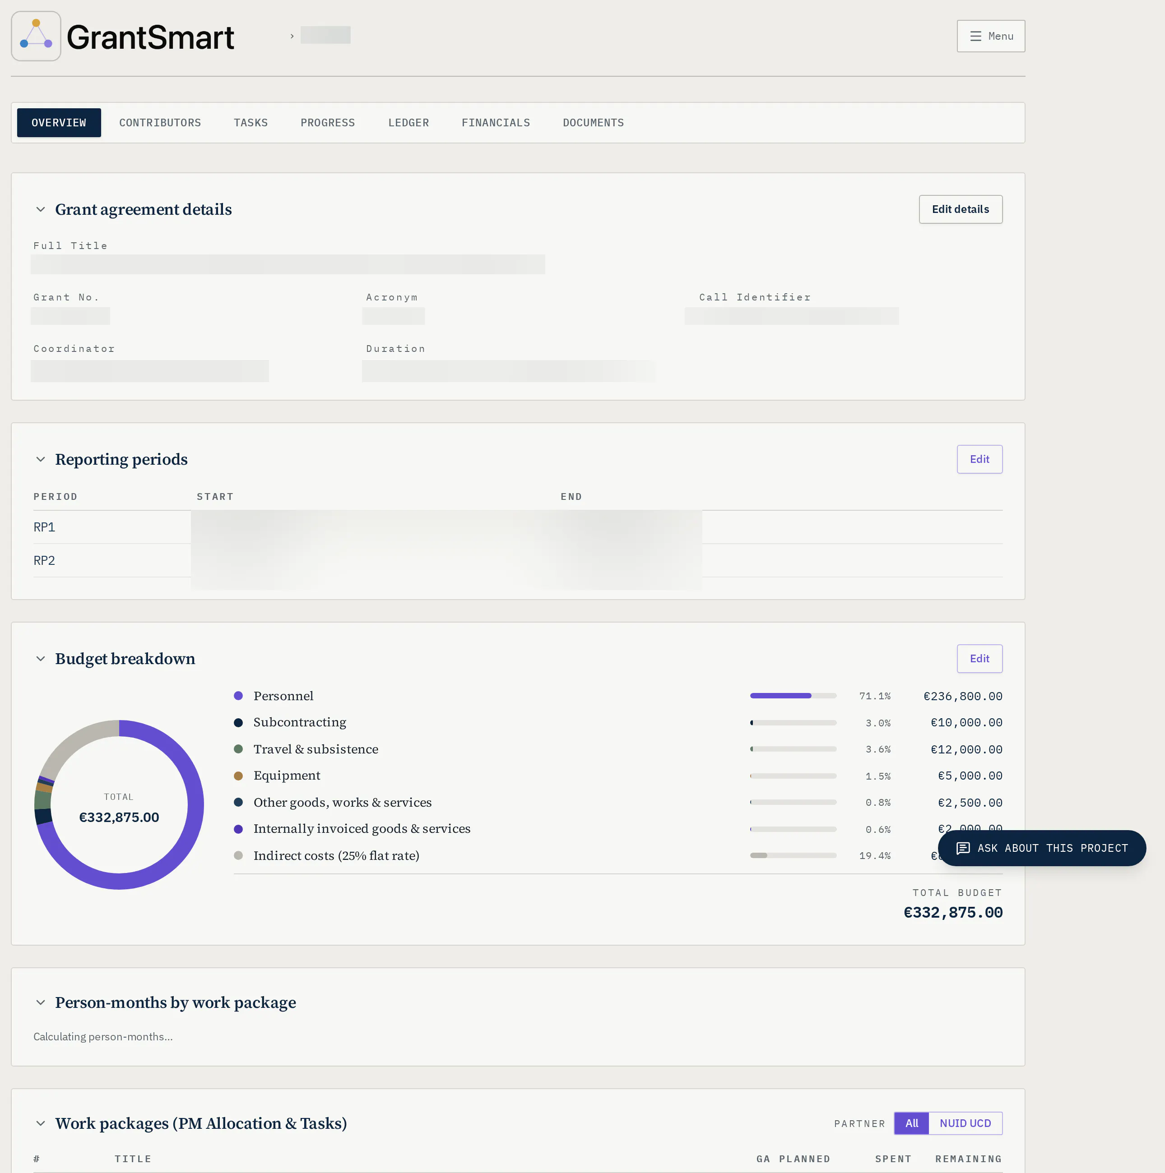Click the chat icon in Ask About button
Viewport: 1165px width, 1173px height.
[963, 849]
